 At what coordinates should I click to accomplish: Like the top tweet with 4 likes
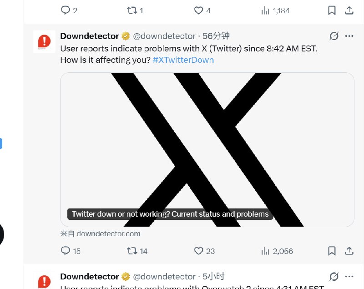click(x=198, y=10)
